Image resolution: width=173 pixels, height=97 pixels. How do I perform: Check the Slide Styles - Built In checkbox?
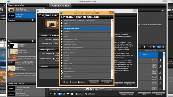point(62,50)
